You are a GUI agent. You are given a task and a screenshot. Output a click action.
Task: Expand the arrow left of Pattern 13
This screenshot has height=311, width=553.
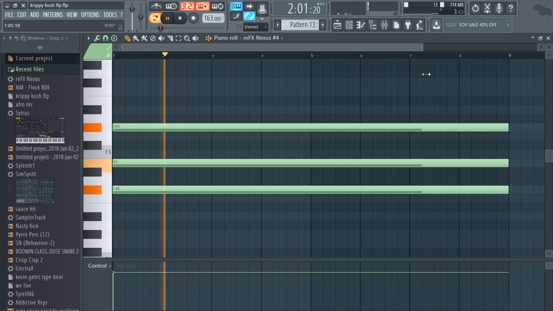pos(278,25)
